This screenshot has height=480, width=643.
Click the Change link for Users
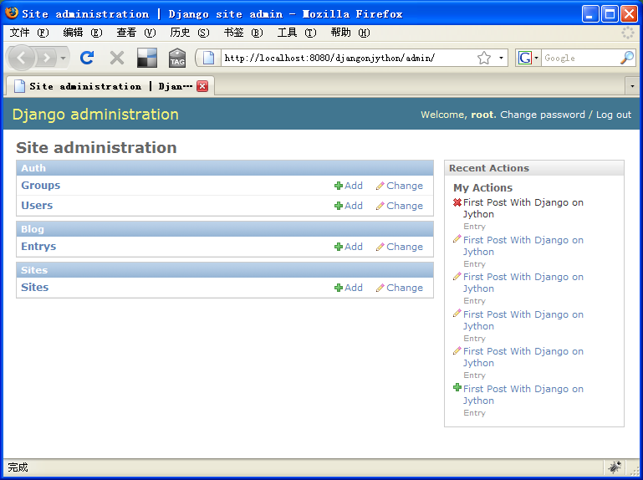(x=405, y=206)
